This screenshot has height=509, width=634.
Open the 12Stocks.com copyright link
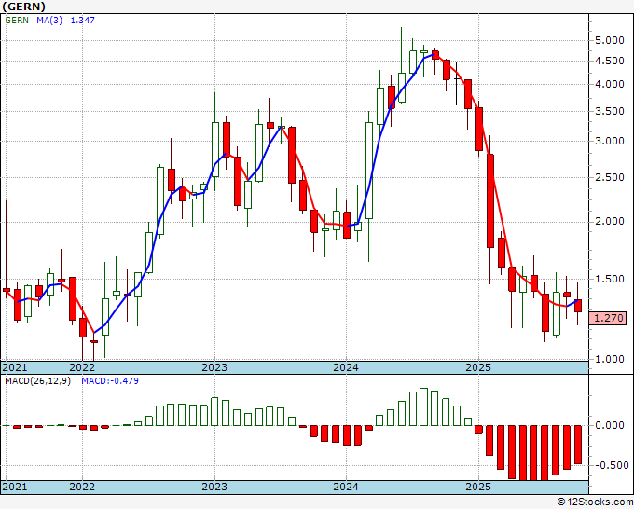(595, 502)
